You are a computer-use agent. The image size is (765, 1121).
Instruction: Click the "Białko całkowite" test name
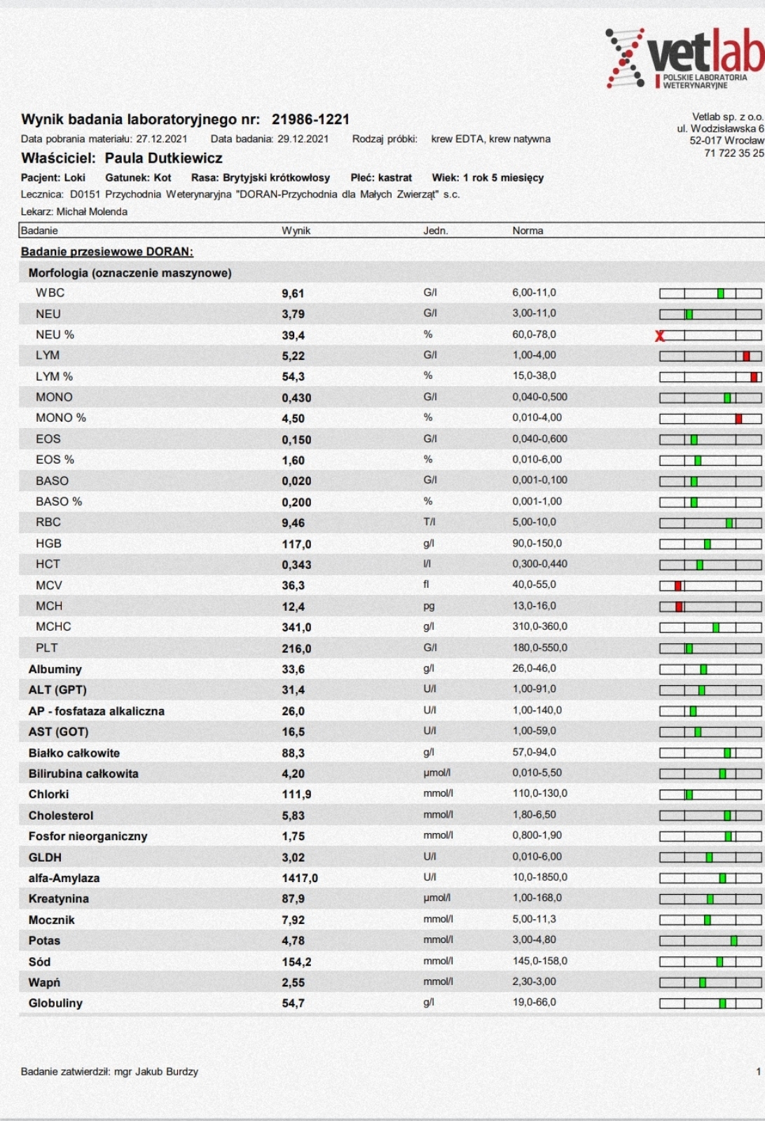click(x=74, y=753)
